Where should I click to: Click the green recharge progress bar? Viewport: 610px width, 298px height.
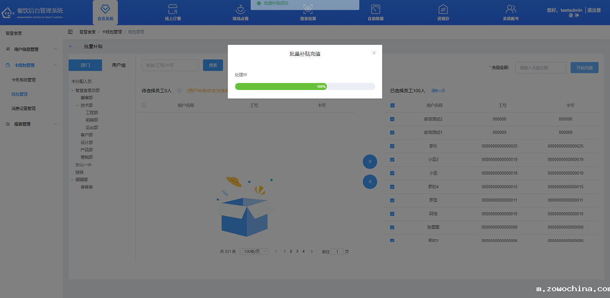(x=281, y=87)
